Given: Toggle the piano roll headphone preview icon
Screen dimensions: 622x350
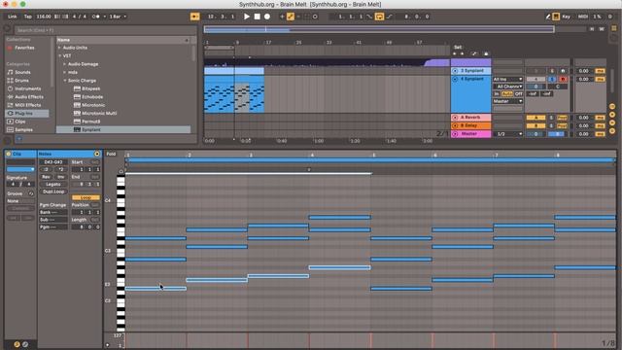Looking at the screenshot, I should pos(121,171).
